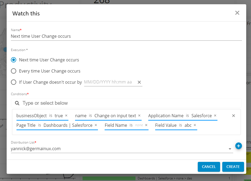The height and width of the screenshot is (181, 251).
Task: Select Next time User Change occurs option
Action: pyautogui.click(x=14, y=60)
